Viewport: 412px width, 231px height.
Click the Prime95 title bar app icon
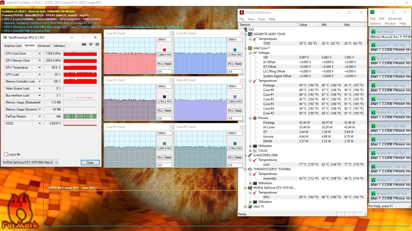(x=373, y=12)
